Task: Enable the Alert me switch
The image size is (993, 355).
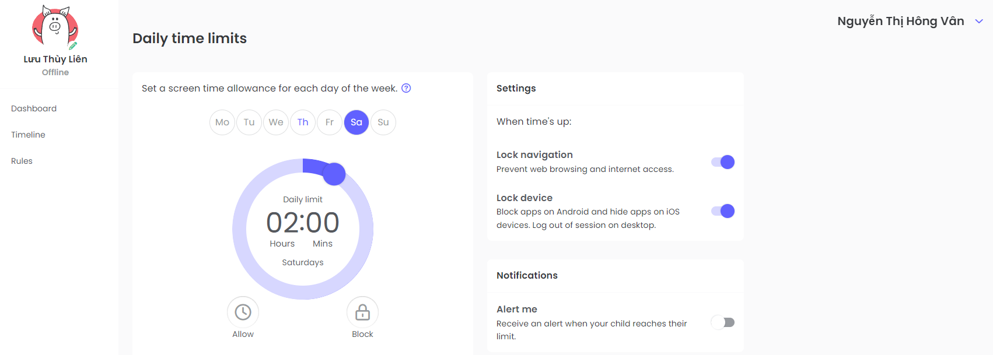Action: (723, 322)
